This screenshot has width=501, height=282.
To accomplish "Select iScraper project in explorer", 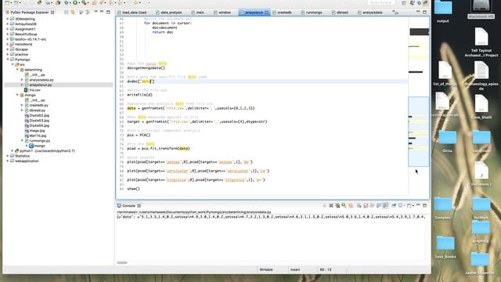I will [21, 49].
